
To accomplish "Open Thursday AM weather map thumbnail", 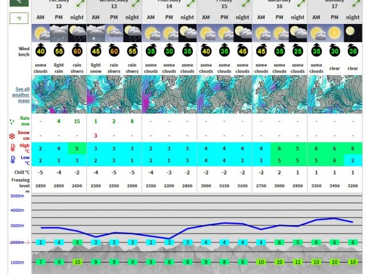I will coord(169,94).
